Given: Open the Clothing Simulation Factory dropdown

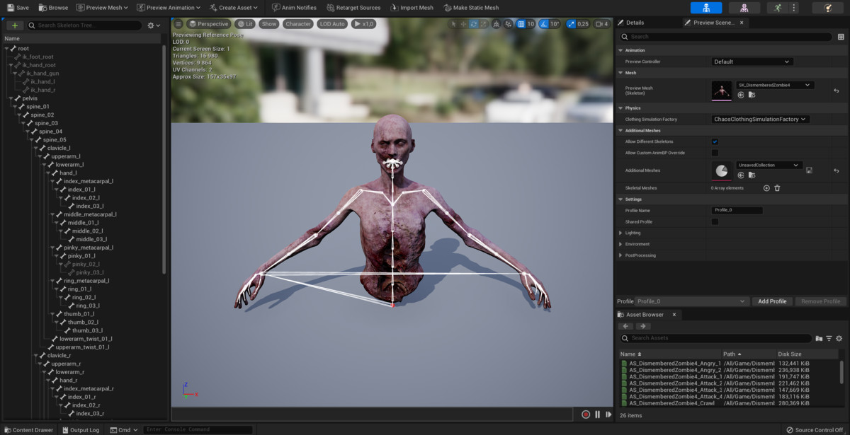Looking at the screenshot, I should click(x=760, y=120).
